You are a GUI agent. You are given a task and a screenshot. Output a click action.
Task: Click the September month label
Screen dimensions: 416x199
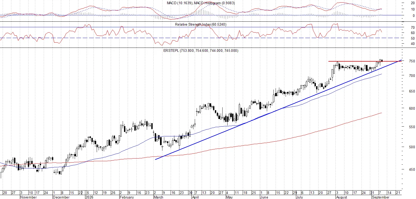click(380, 197)
